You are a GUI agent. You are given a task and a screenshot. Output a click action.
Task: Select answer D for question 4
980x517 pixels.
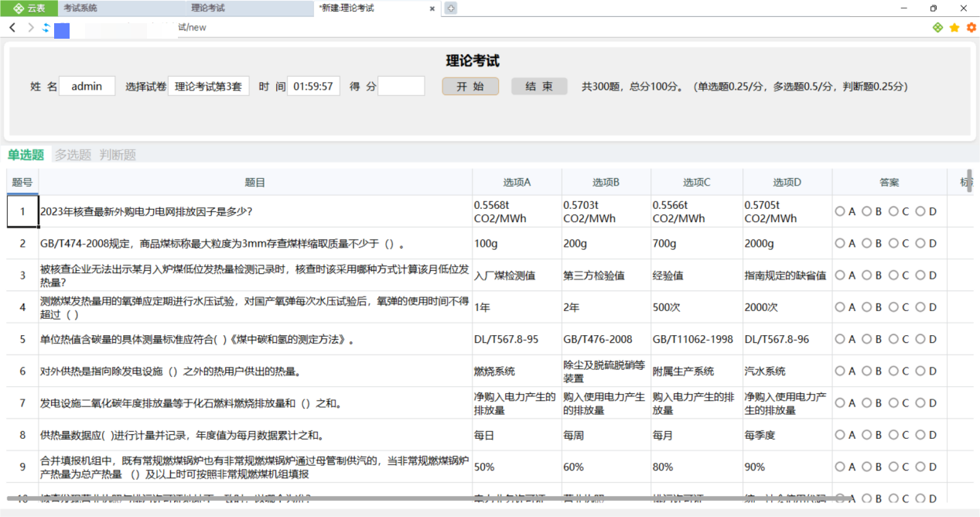pos(920,307)
